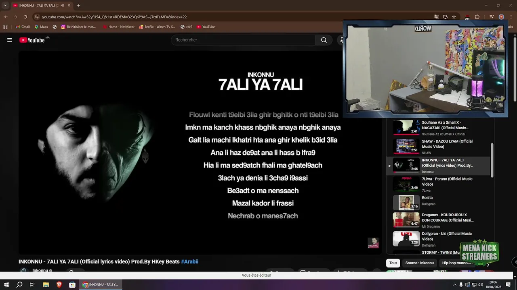Bookmark this page with the star icon
The width and height of the screenshot is (517, 290).
(454, 17)
